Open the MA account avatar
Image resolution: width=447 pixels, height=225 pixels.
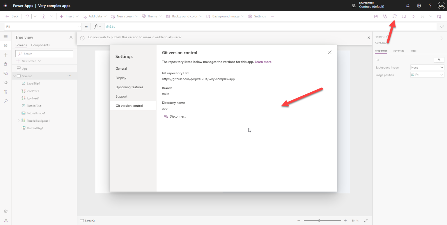tap(441, 6)
